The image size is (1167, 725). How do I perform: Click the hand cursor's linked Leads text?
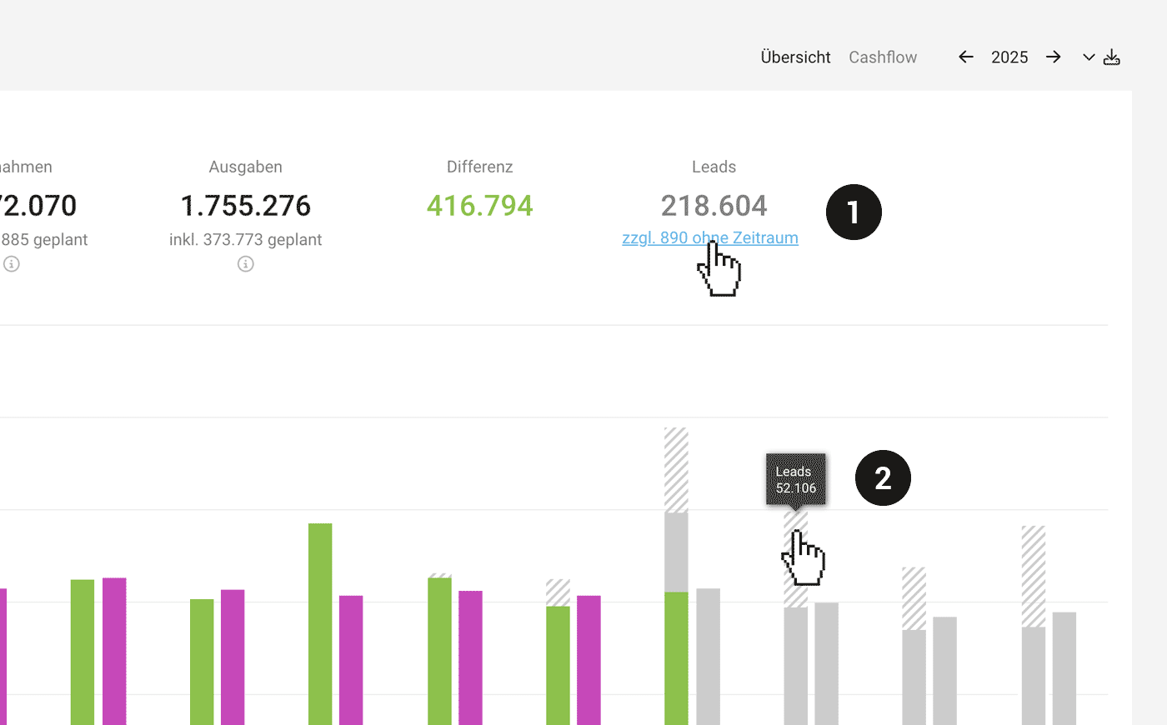tap(709, 237)
